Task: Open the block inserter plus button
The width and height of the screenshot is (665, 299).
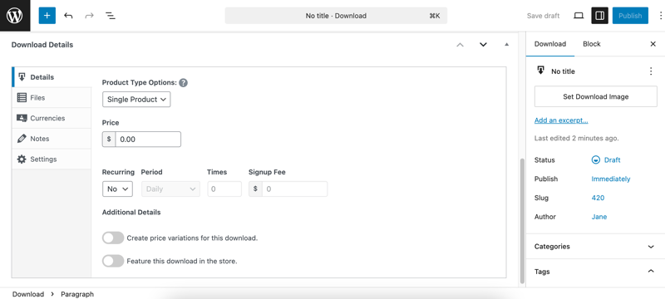Action: 47,16
